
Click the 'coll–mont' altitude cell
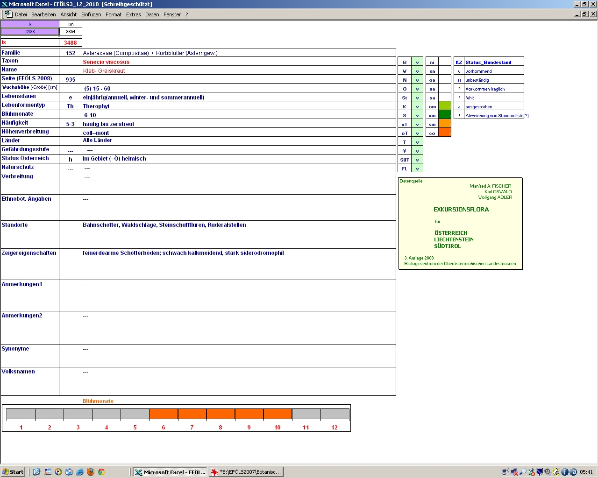click(239, 133)
